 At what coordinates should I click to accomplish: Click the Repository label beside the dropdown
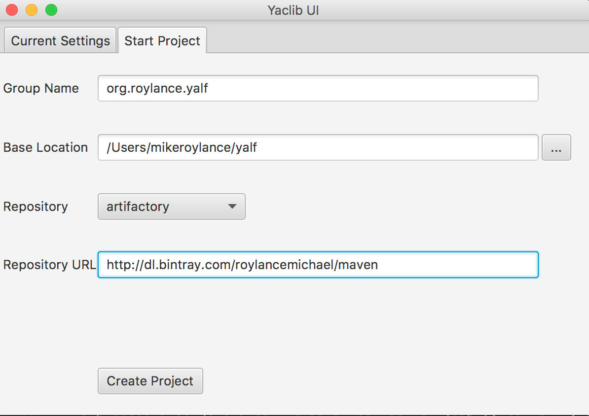(x=36, y=207)
